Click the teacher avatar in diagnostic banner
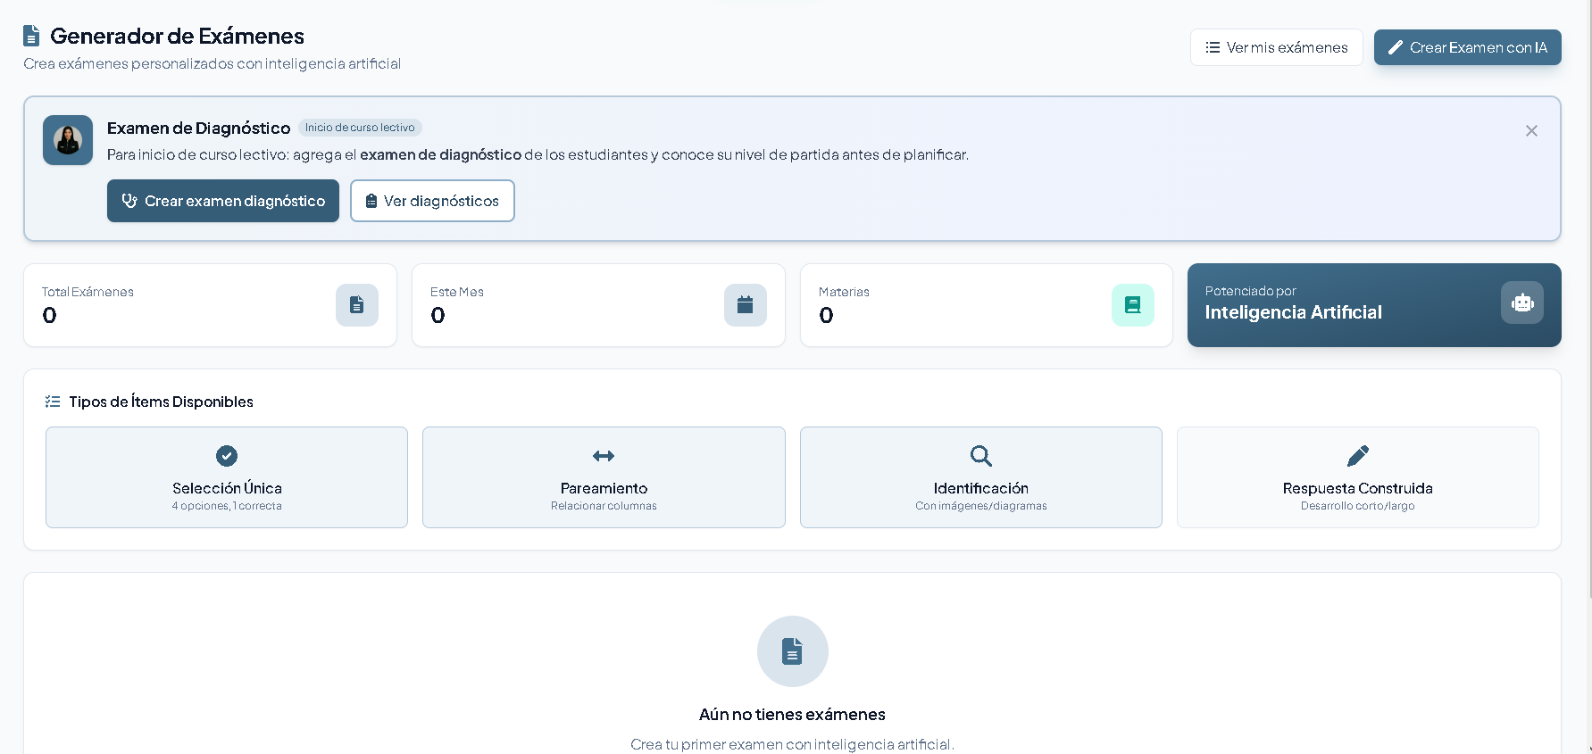Screen dimensions: 1592x754 tap(68, 140)
